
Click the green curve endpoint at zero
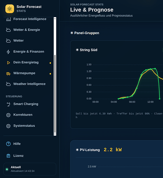pyautogui.click(x=159, y=99)
